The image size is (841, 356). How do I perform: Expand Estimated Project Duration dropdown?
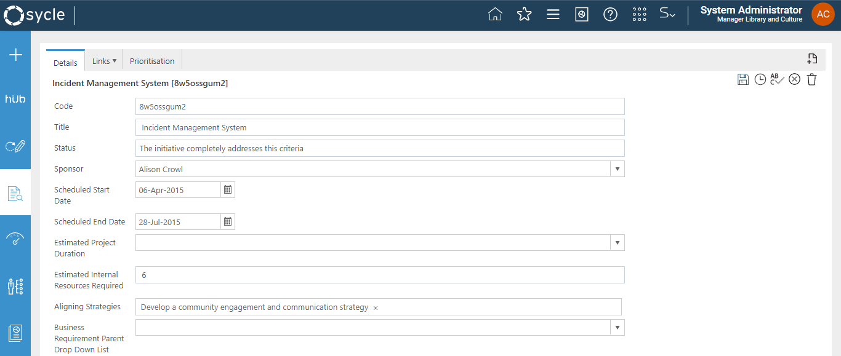tap(618, 243)
